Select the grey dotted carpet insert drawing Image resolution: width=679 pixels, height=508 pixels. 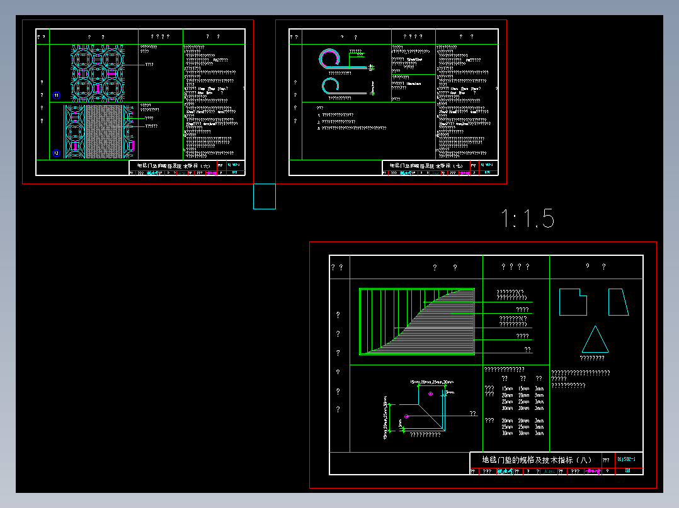point(105,131)
